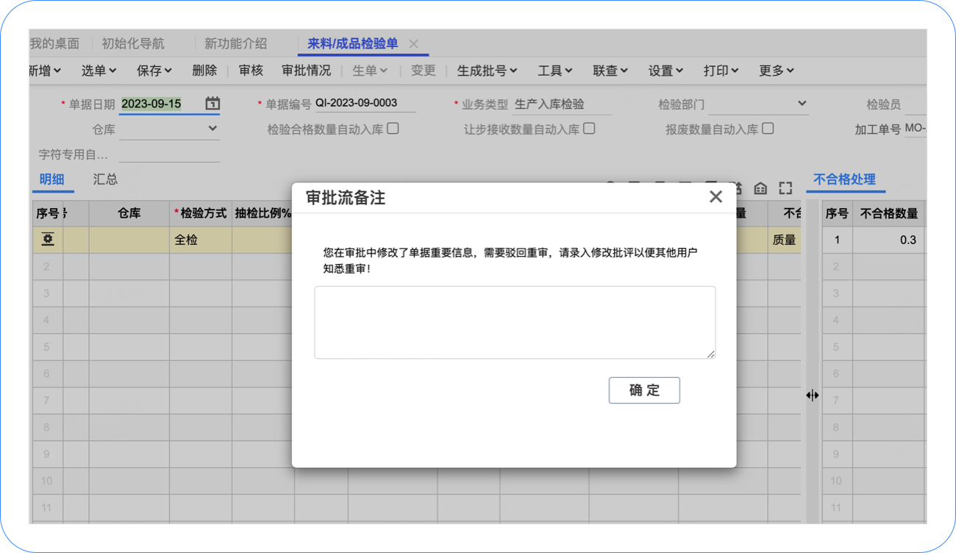956x553 pixels.
Task: Grab the remarks textarea corner grip
Action: click(x=710, y=354)
